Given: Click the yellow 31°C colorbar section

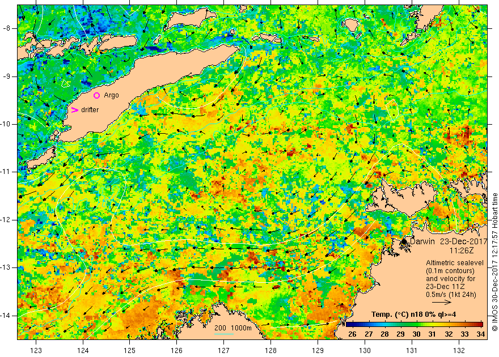Looking at the screenshot, I should tap(432, 325).
